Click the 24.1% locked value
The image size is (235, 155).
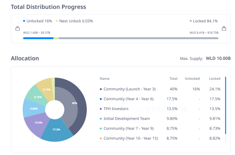[215, 89]
